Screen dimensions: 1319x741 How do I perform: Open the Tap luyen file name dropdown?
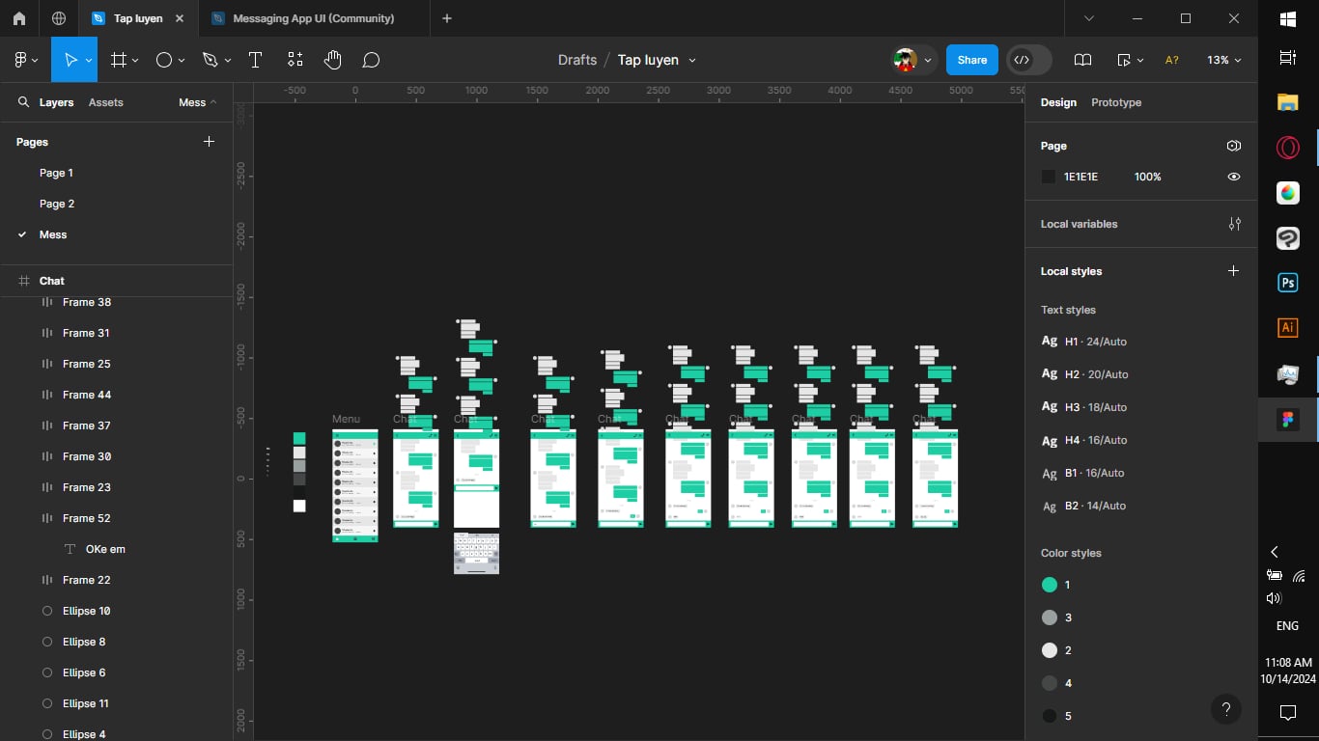(x=692, y=60)
